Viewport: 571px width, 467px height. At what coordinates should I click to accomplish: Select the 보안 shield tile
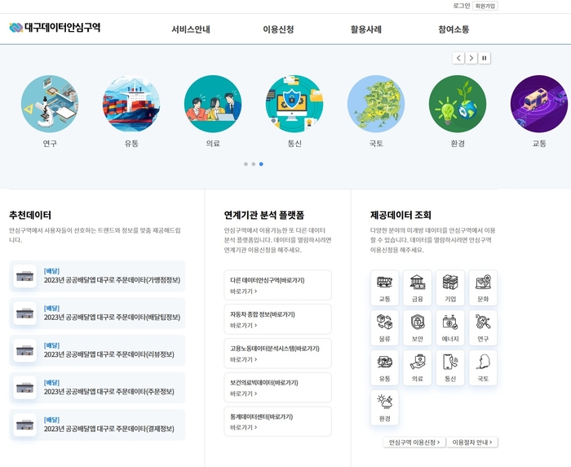click(x=418, y=327)
